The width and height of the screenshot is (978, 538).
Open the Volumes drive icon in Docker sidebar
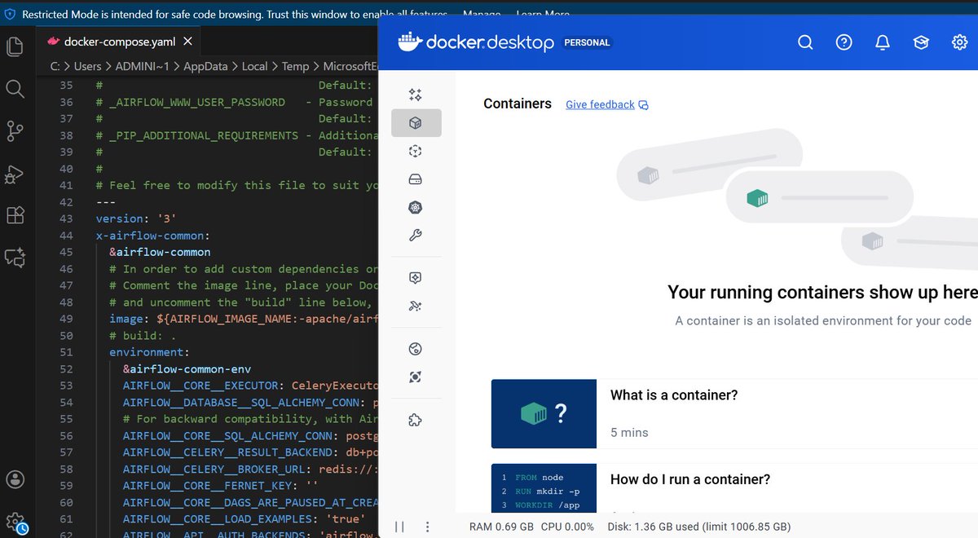point(416,179)
